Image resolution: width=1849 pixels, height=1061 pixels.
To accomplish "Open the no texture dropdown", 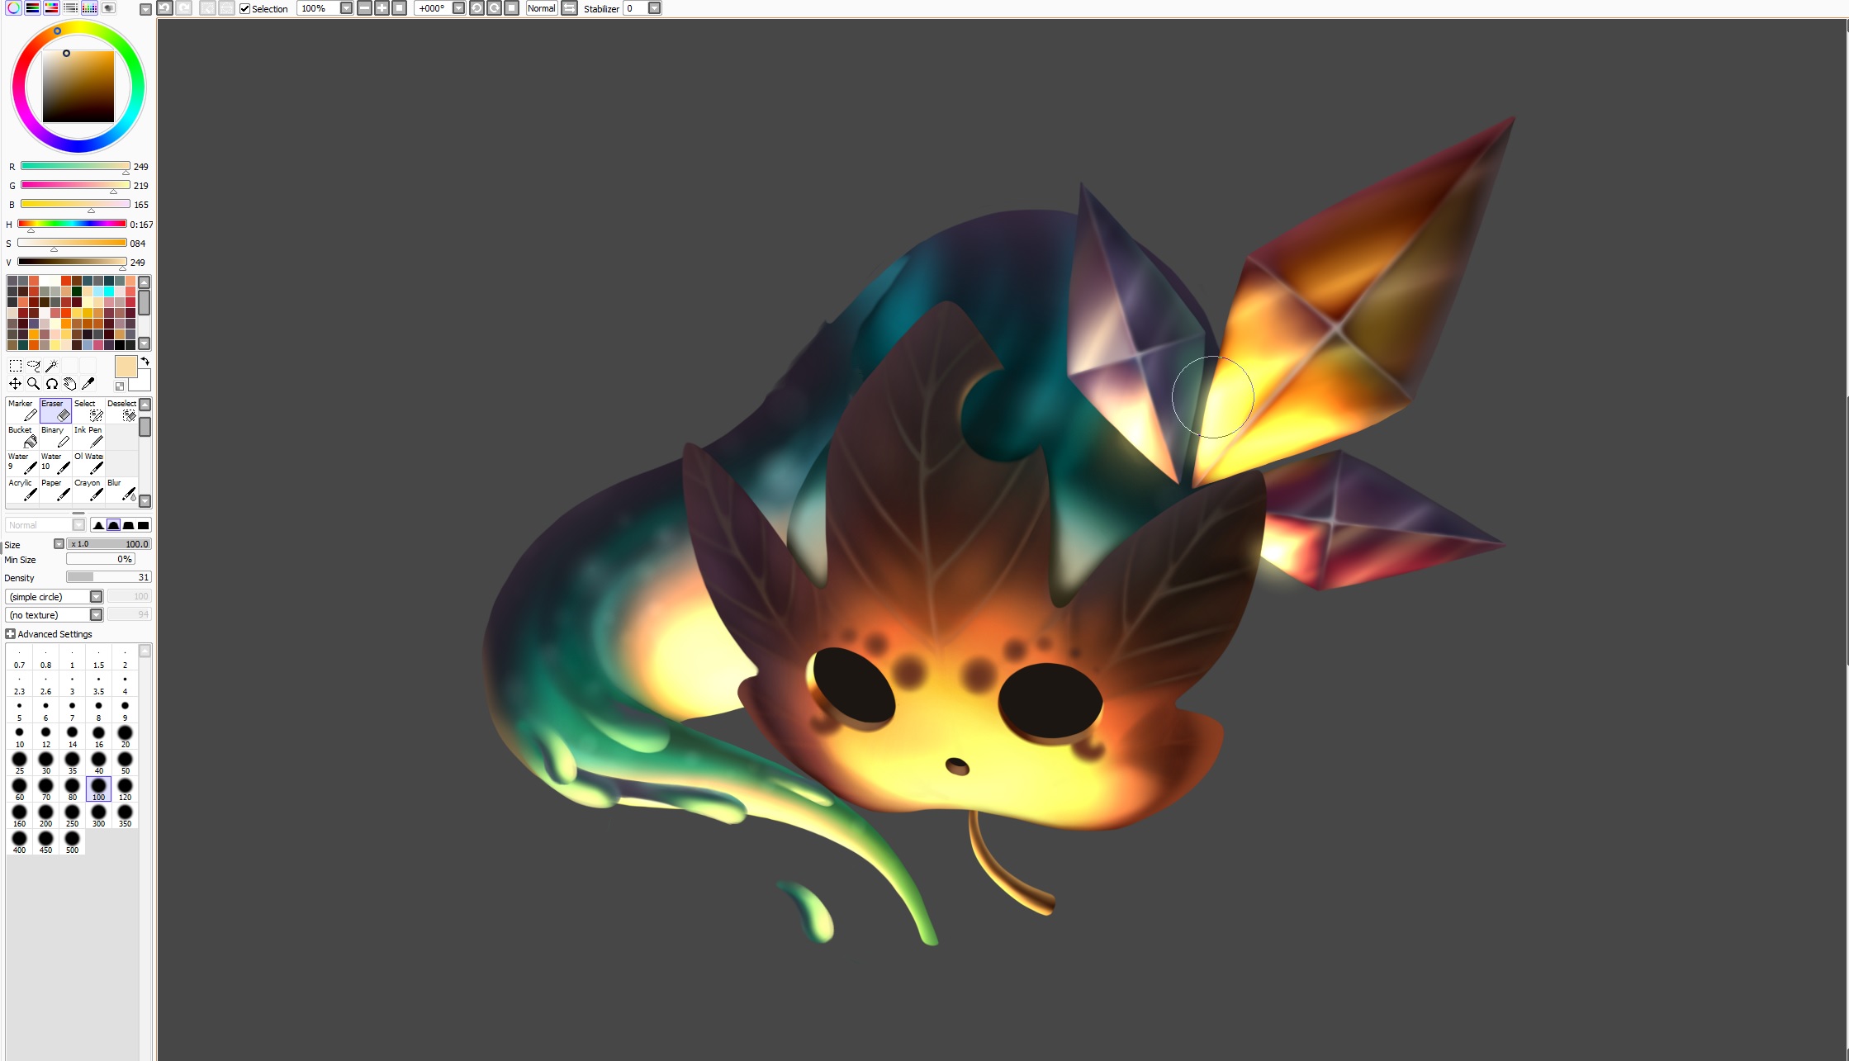I will point(96,615).
